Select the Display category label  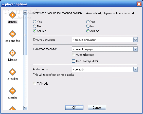12,60
